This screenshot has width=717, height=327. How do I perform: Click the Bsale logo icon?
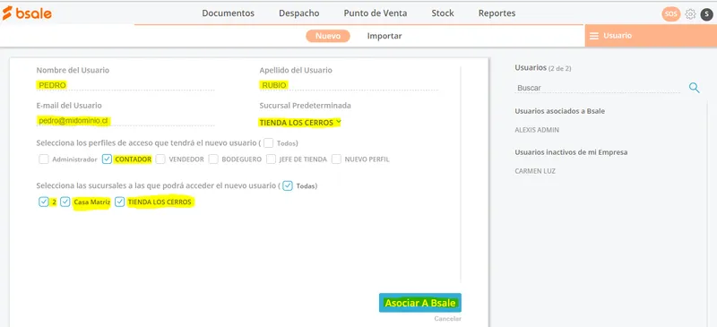click(x=27, y=13)
